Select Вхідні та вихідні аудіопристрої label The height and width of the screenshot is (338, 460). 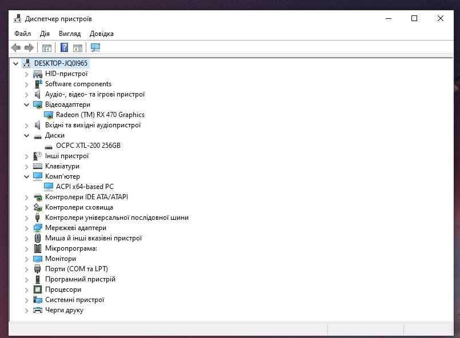click(x=93, y=125)
